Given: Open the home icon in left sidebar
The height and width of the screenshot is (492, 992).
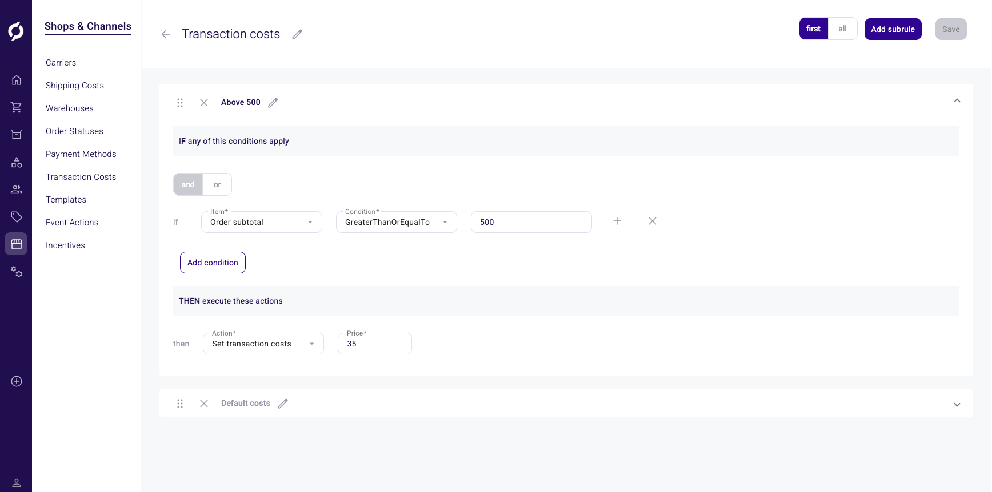Looking at the screenshot, I should 17,80.
